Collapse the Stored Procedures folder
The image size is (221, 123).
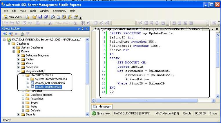(x=23, y=75)
